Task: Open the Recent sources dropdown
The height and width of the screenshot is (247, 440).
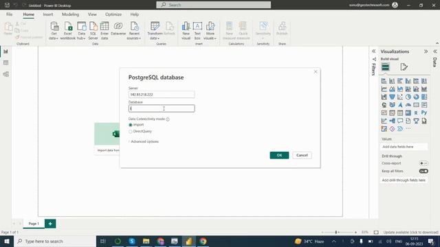Action: (x=134, y=31)
